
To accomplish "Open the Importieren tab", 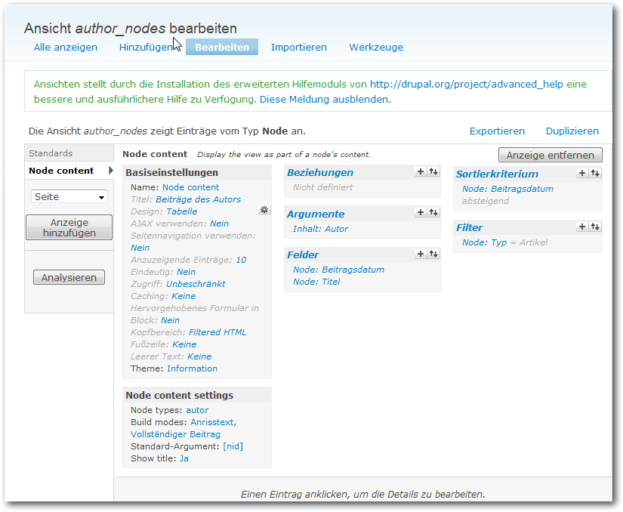I will pos(299,47).
